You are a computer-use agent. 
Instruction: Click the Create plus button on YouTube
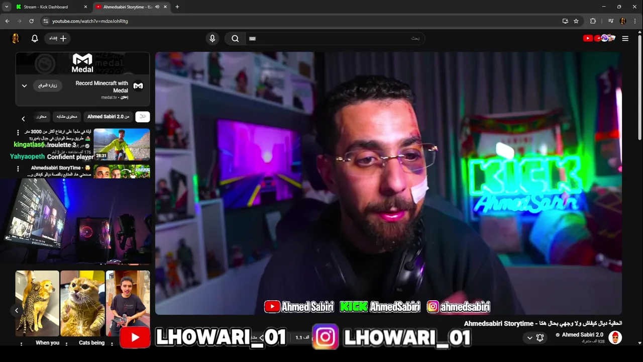coord(58,38)
